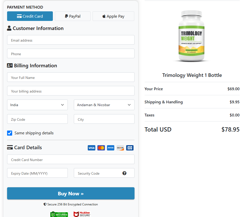
Task: Focus the Expiry Date input field
Action: [37, 173]
